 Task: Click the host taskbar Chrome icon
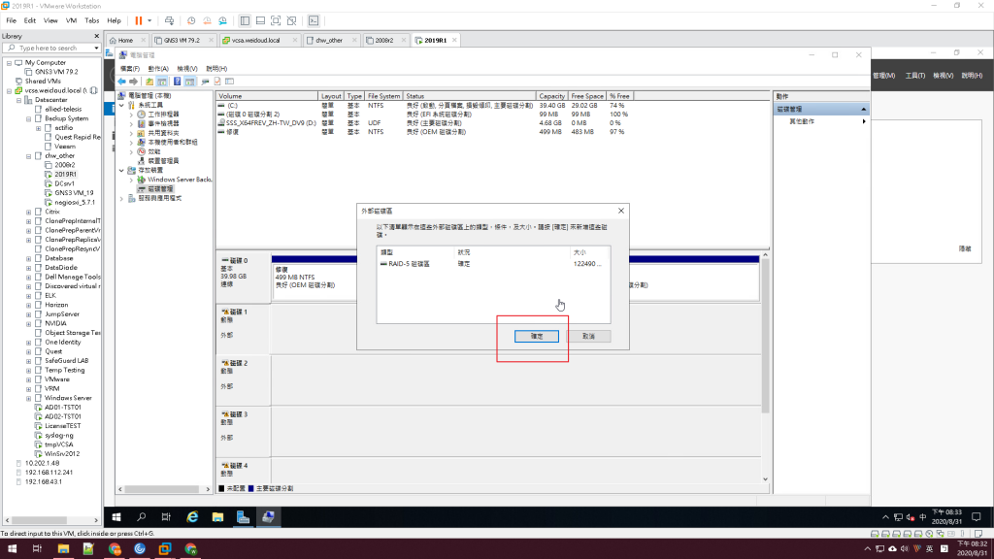pos(115,549)
